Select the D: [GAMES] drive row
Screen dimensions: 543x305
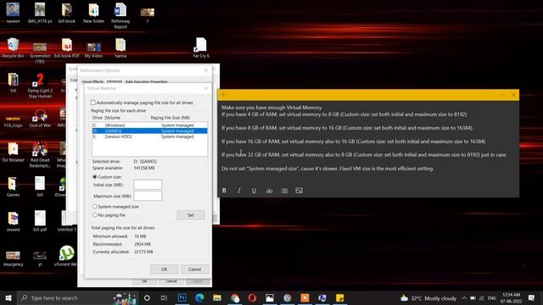(x=149, y=130)
